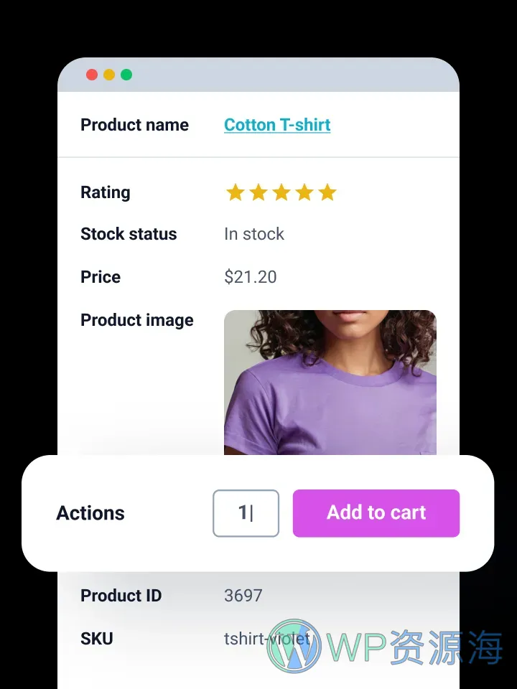The height and width of the screenshot is (689, 517).
Task: Click the fourth rating star
Action: pyautogui.click(x=304, y=192)
